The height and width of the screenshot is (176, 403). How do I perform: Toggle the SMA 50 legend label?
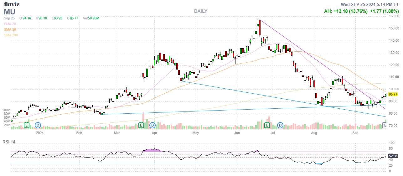(x=10, y=29)
